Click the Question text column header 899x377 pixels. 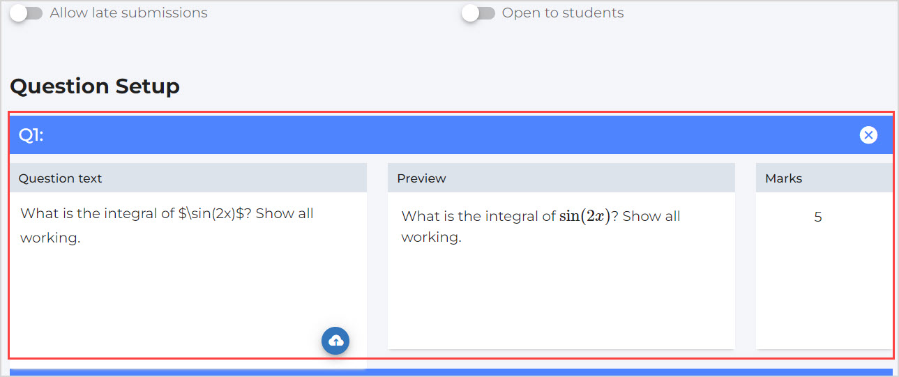[x=61, y=178]
